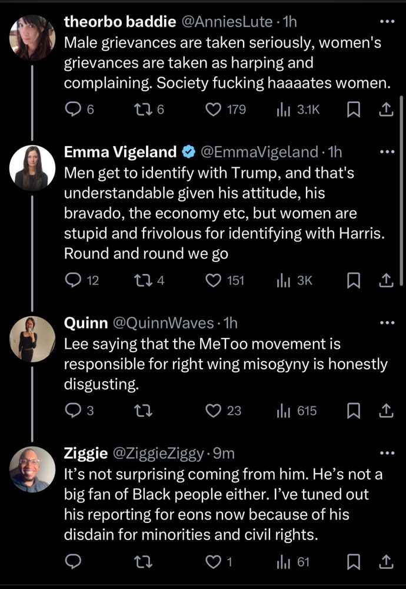This screenshot has width=406, height=589.
Task: Open more options on theorbo baddie's tweet
Action: (x=386, y=22)
